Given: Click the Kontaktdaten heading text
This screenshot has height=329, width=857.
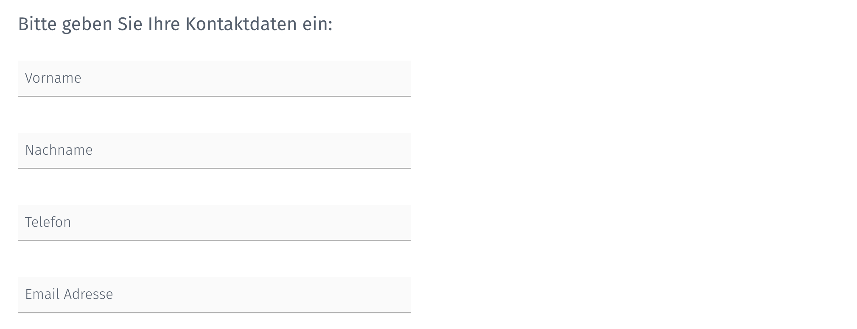Looking at the screenshot, I should [x=175, y=24].
